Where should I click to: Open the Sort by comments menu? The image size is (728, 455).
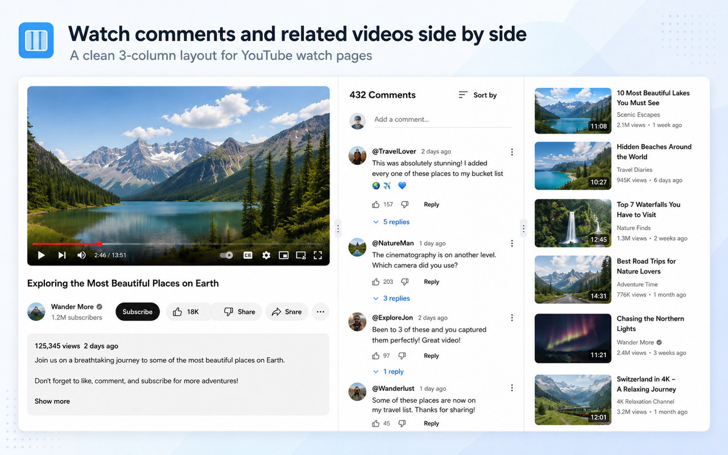(x=478, y=95)
